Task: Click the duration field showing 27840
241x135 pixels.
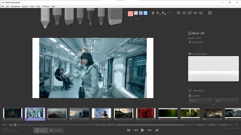Action: coord(201,101)
